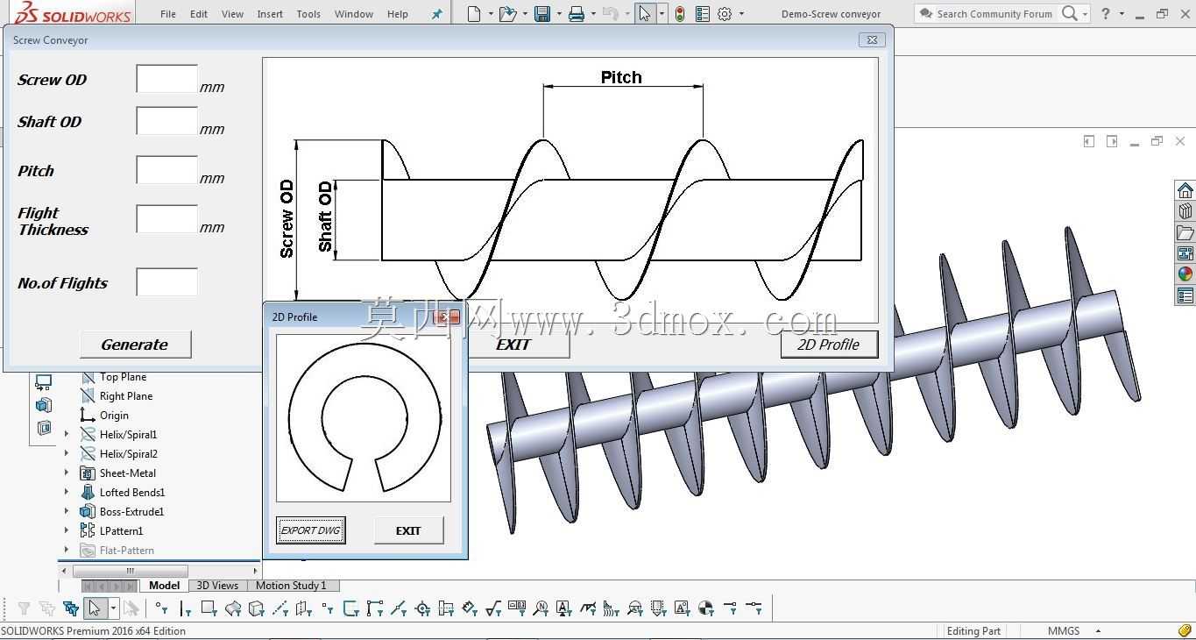
Task: Click the EXPORT DWG button
Action: 311,530
